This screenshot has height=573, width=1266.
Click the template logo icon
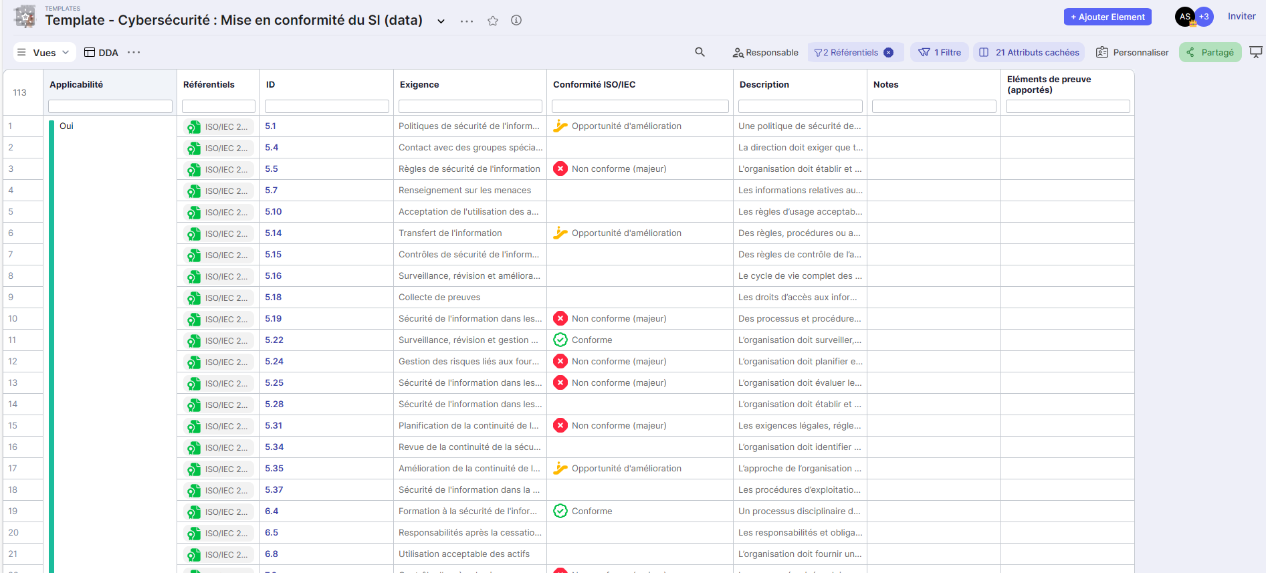(x=25, y=17)
